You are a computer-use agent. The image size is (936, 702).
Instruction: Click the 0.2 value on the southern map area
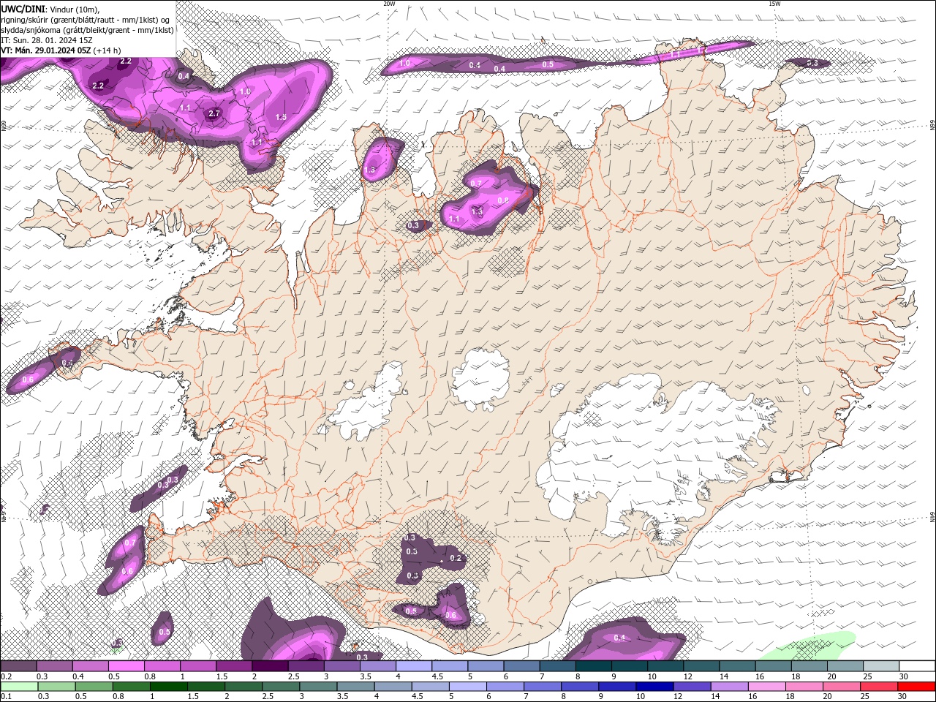pyautogui.click(x=456, y=558)
